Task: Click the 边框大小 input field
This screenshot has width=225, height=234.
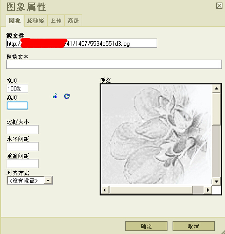Action: (x=23, y=130)
